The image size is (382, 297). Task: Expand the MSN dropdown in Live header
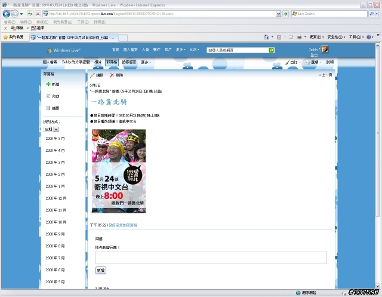pyautogui.click(x=194, y=50)
